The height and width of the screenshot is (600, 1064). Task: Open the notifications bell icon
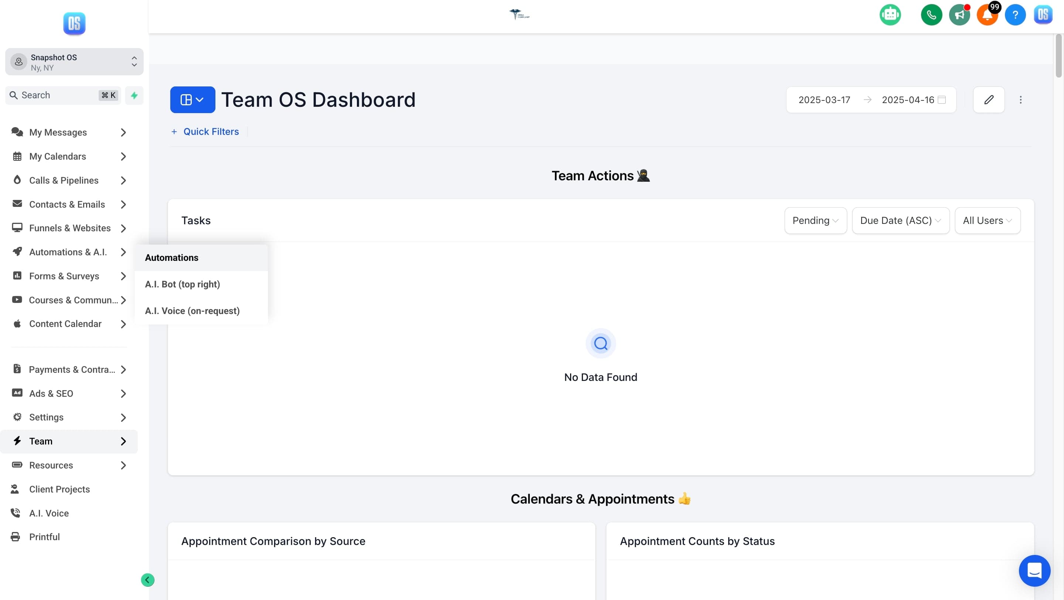[987, 15]
